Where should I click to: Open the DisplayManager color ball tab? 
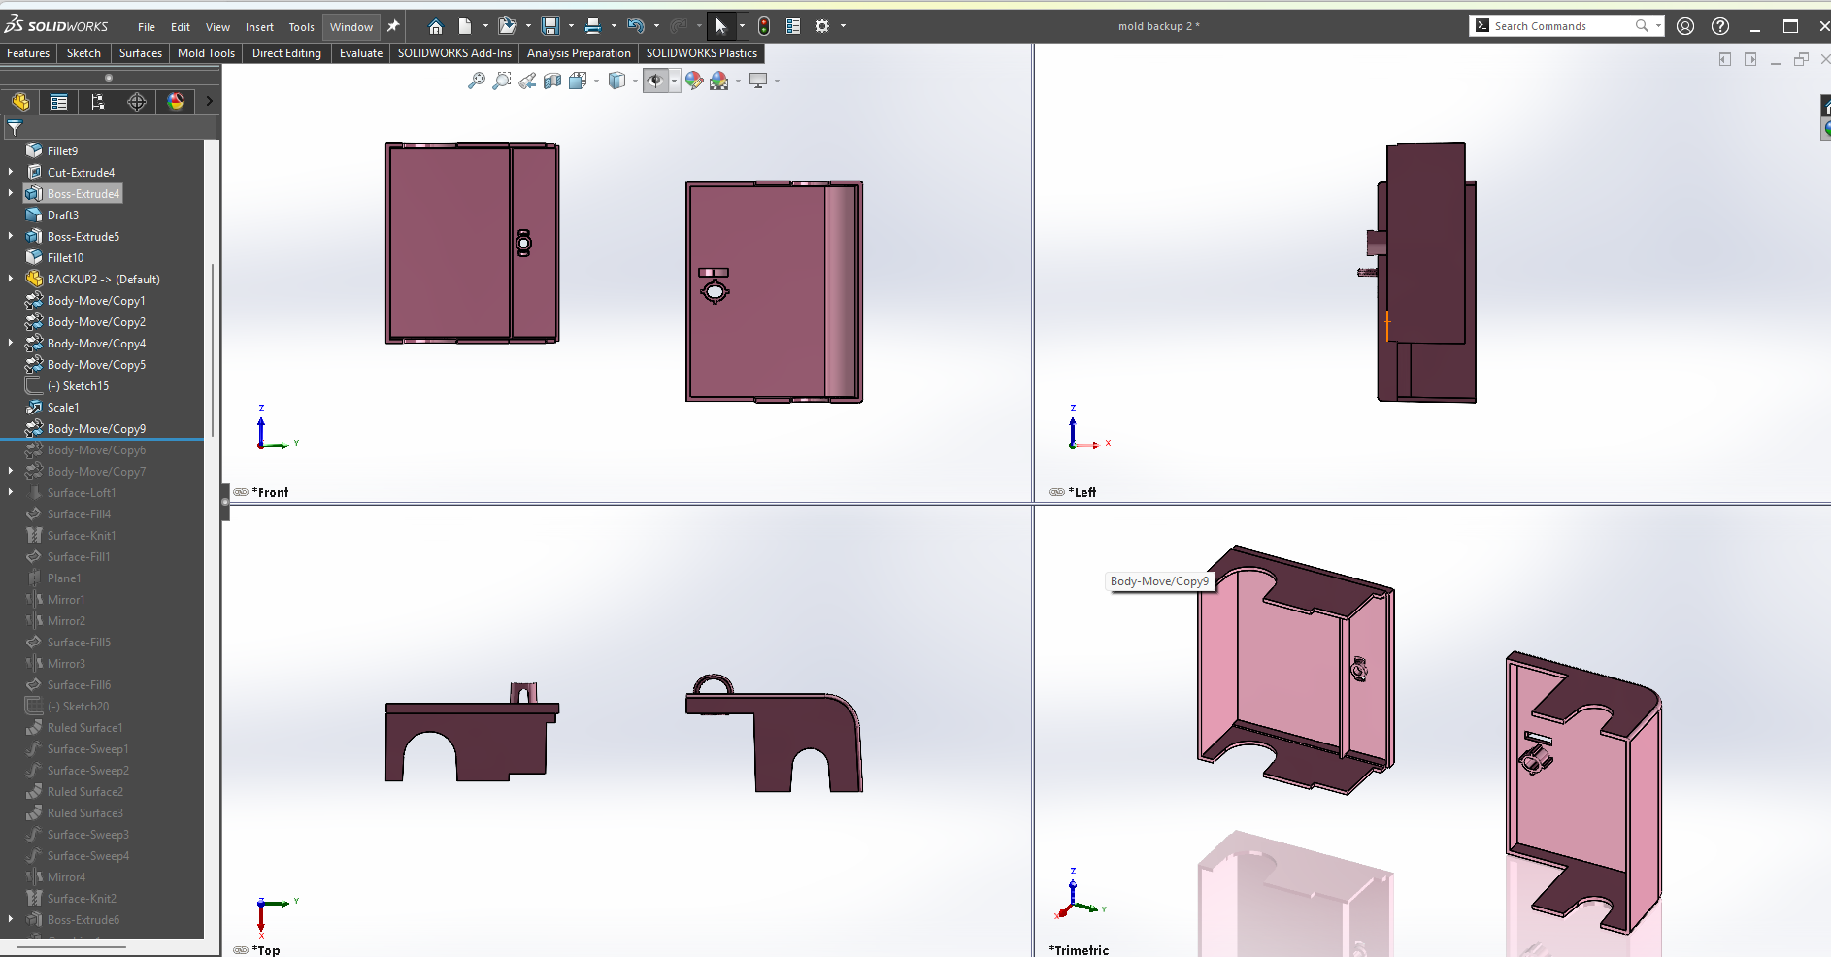[x=176, y=102]
